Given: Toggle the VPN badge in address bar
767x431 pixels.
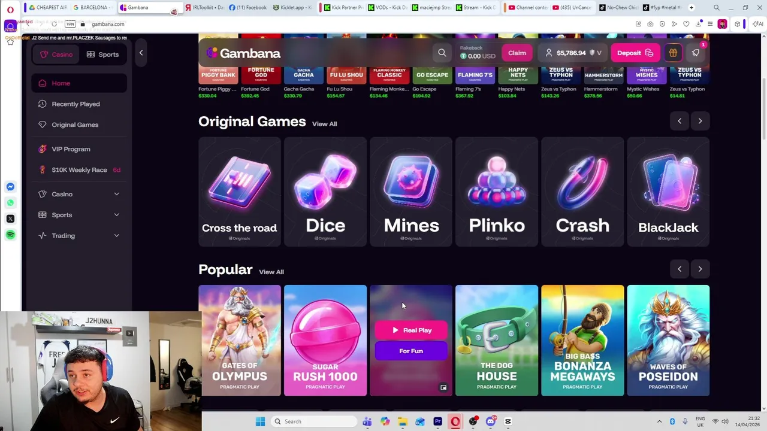Looking at the screenshot, I should point(70,24).
